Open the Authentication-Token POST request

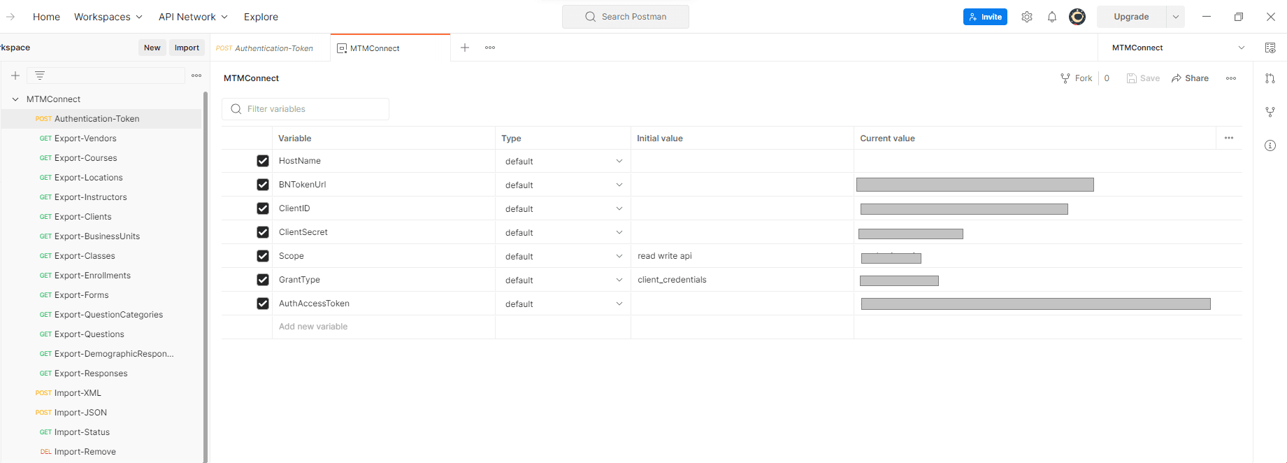(101, 119)
